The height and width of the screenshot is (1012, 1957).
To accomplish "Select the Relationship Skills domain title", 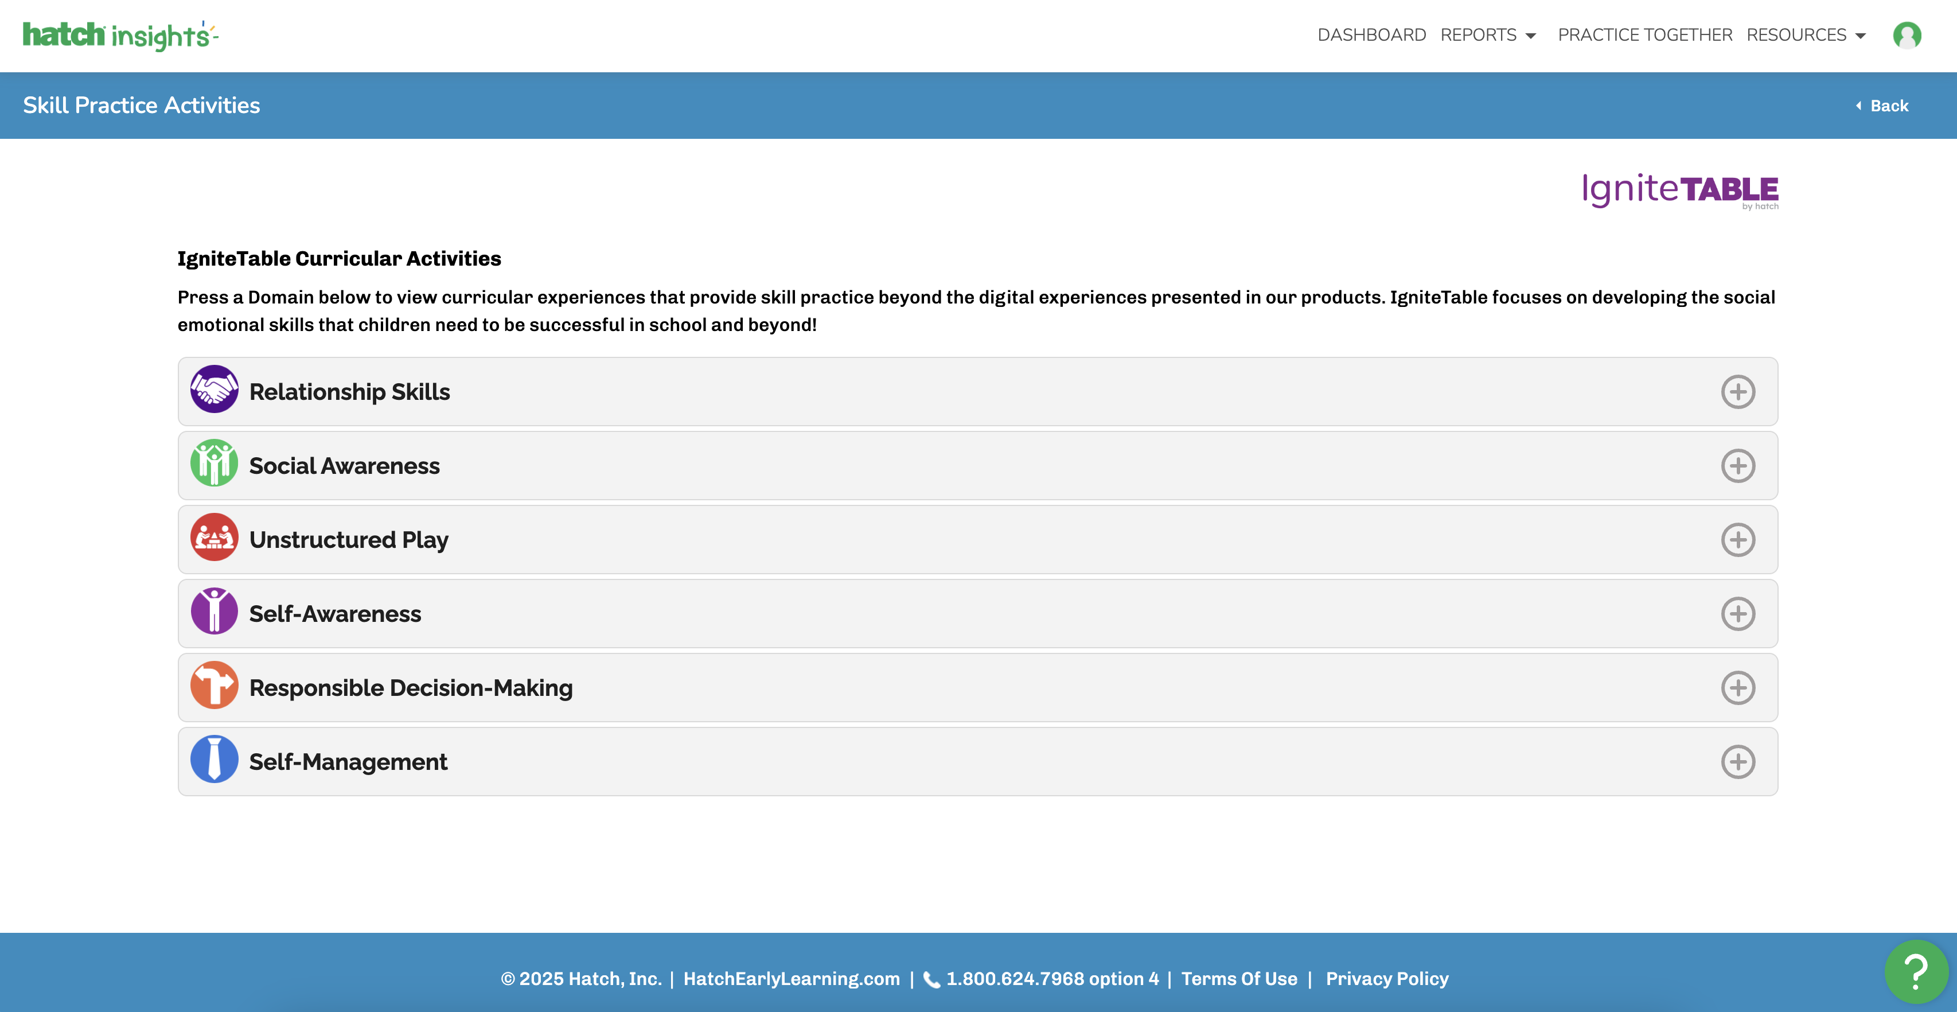I will coord(349,392).
